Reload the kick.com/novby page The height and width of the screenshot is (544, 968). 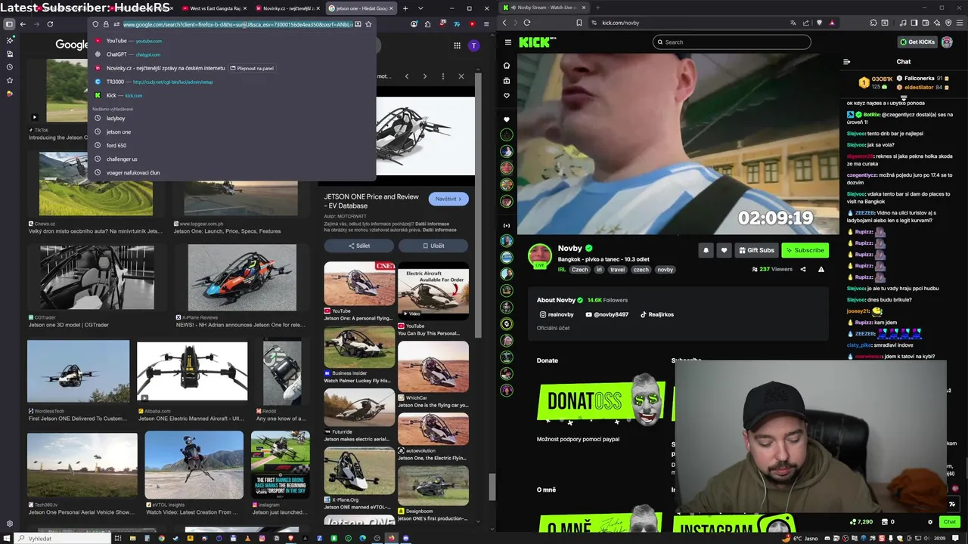tap(527, 23)
